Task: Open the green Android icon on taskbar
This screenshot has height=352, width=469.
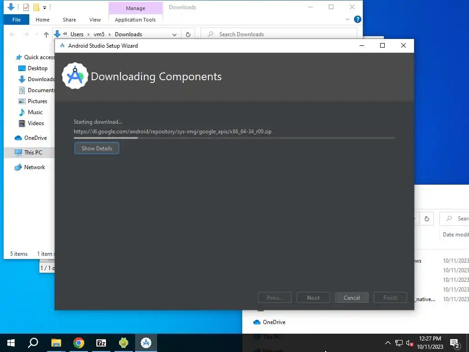Action: click(x=124, y=343)
